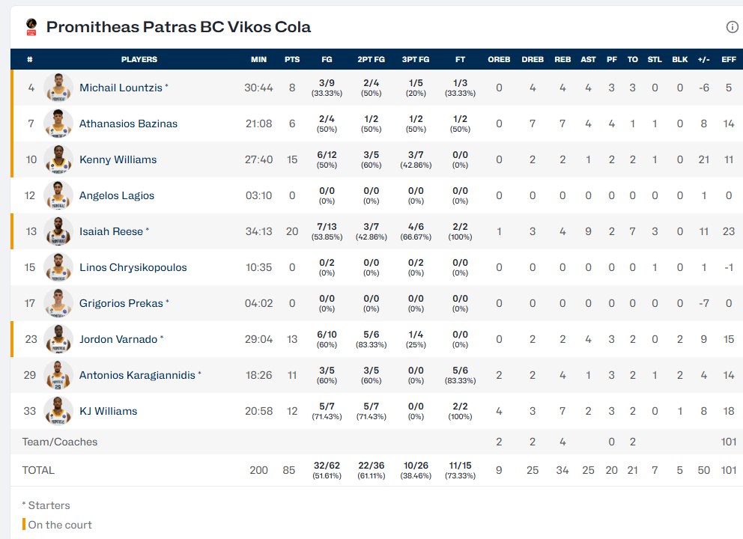This screenshot has height=539, width=743.
Task: Open Athanasios Bazinas player profile link
Action: point(128,124)
